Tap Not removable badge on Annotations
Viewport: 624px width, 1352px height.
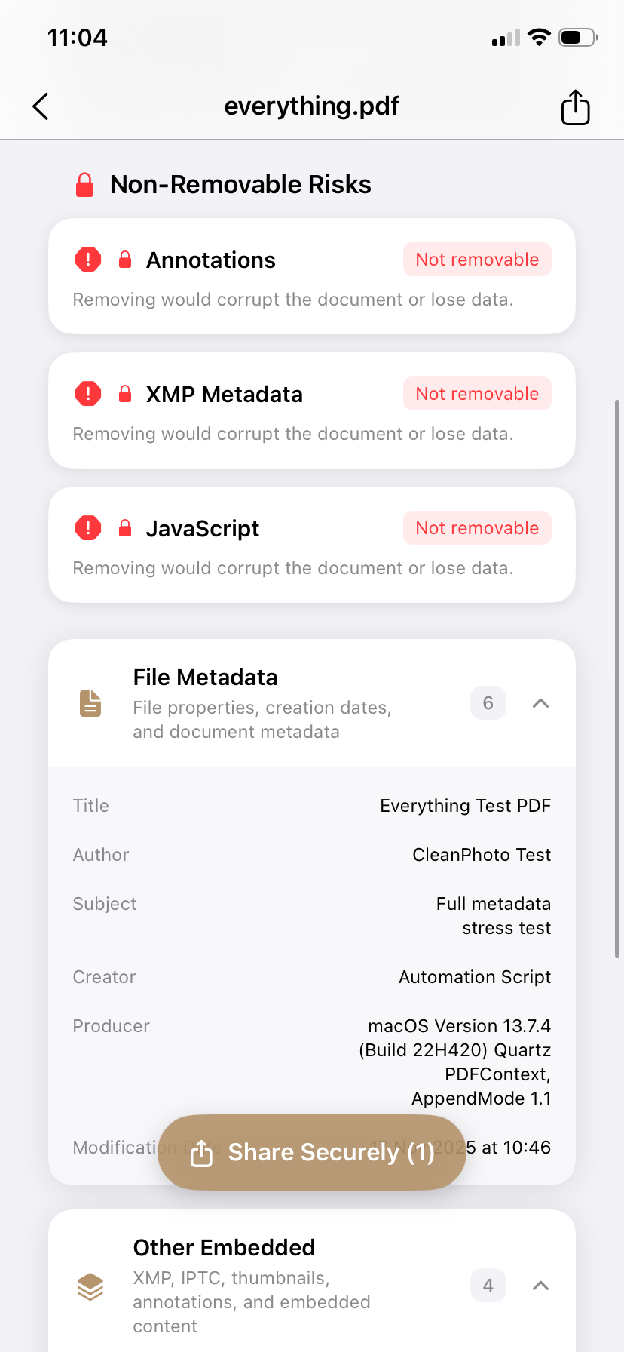click(477, 260)
